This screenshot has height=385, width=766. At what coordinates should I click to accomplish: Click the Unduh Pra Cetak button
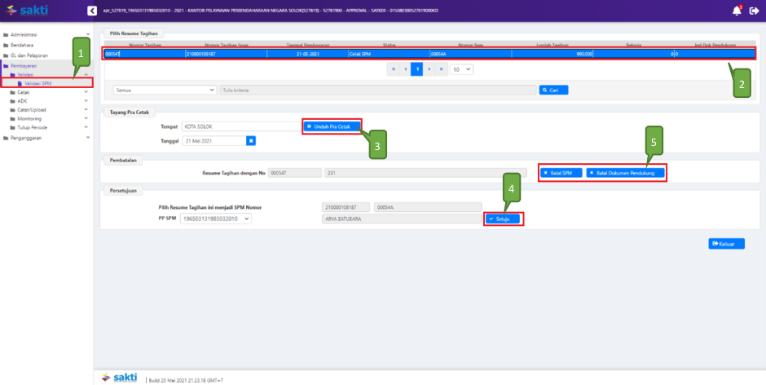pyautogui.click(x=332, y=126)
